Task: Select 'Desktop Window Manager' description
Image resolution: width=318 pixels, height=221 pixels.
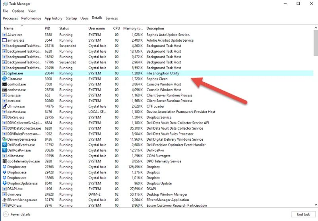Action: [x=167, y=194]
